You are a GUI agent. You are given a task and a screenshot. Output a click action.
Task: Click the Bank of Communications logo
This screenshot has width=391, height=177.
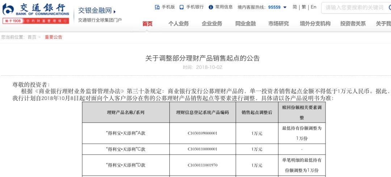(x=35, y=9)
